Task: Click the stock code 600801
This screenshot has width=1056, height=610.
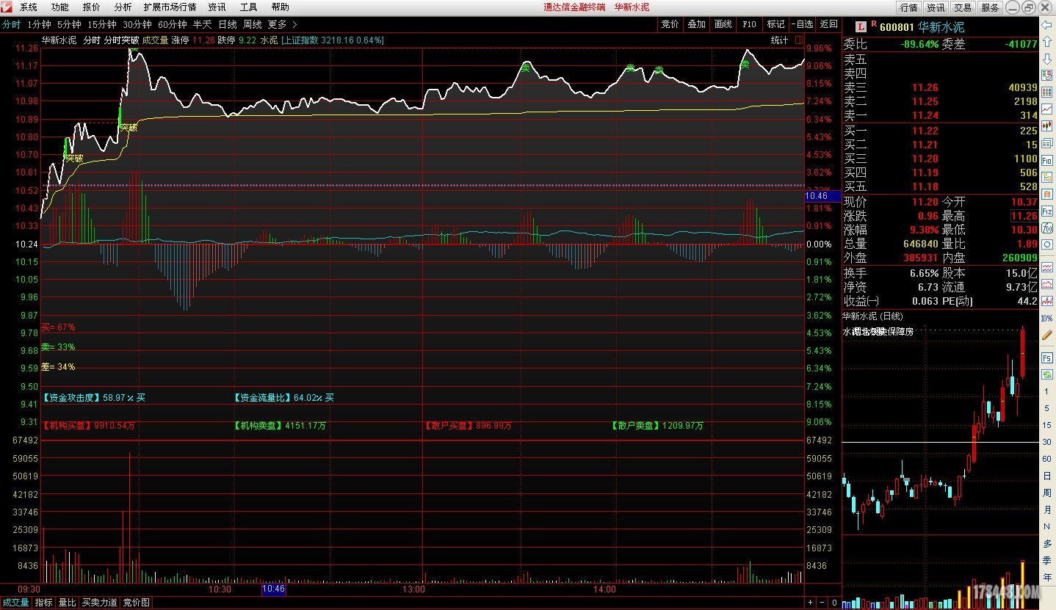Action: coord(897,27)
